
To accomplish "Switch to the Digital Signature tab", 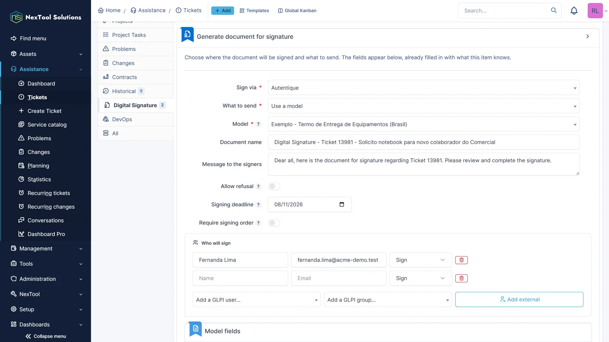I will (x=136, y=105).
